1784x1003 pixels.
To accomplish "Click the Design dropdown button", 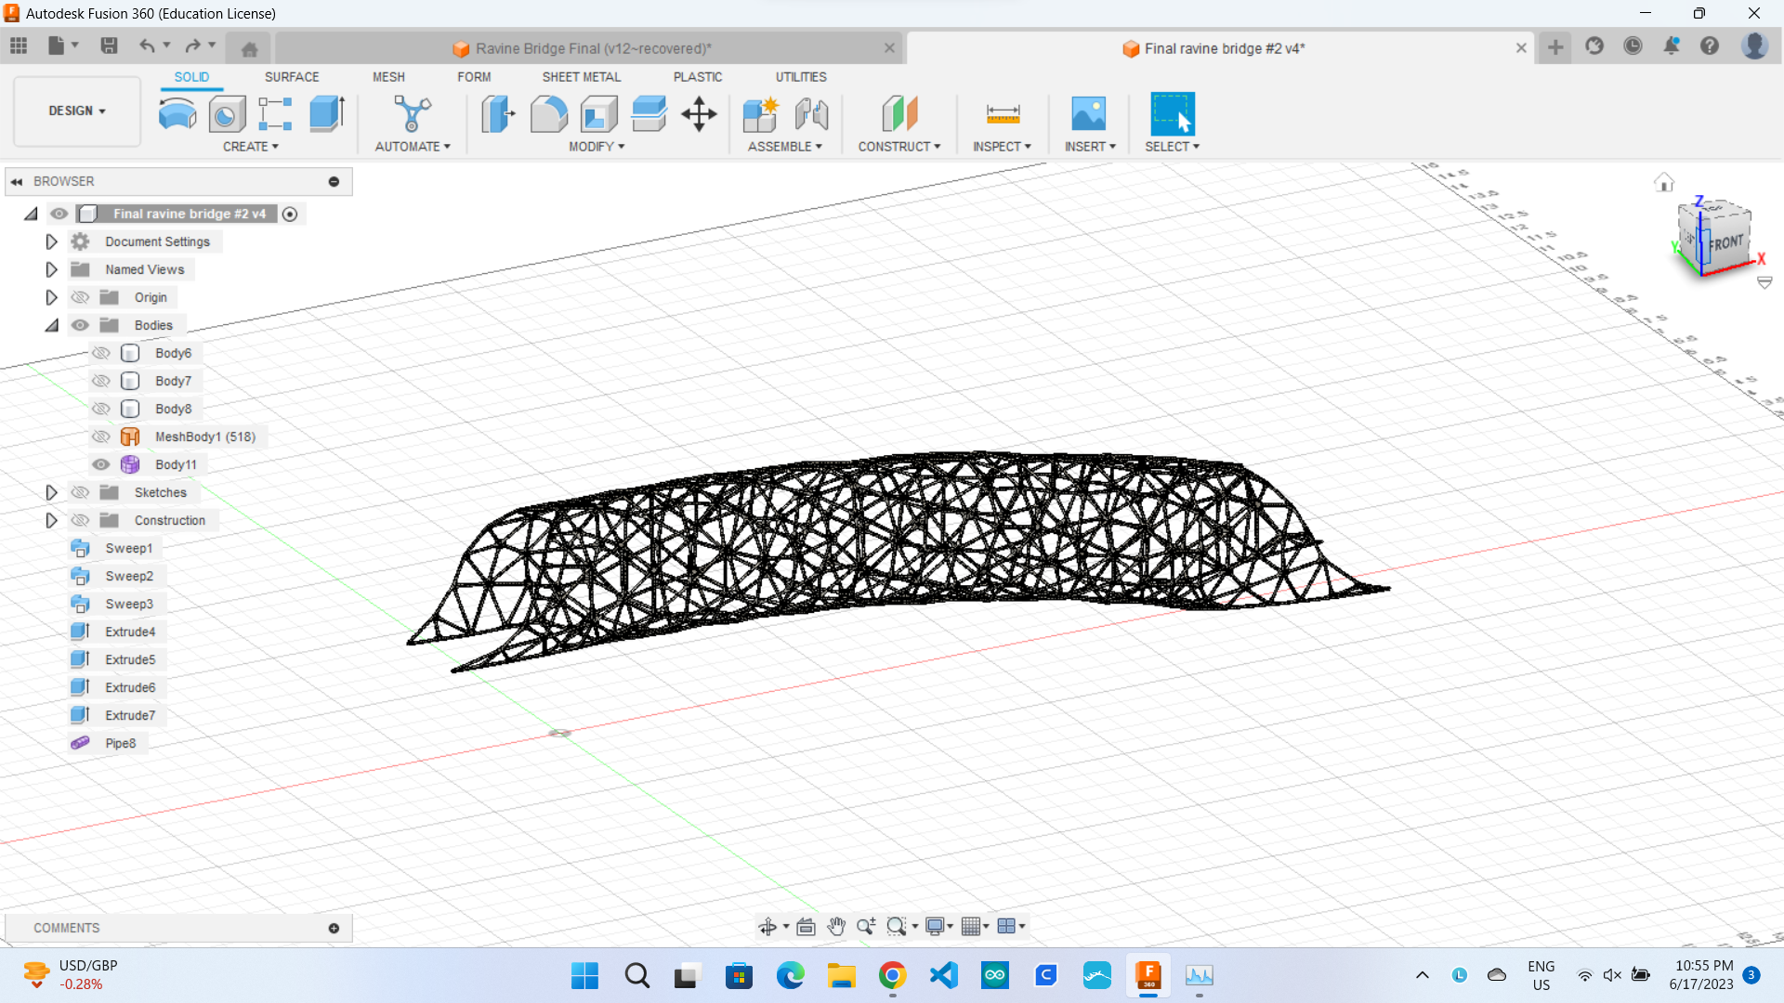I will [x=77, y=111].
